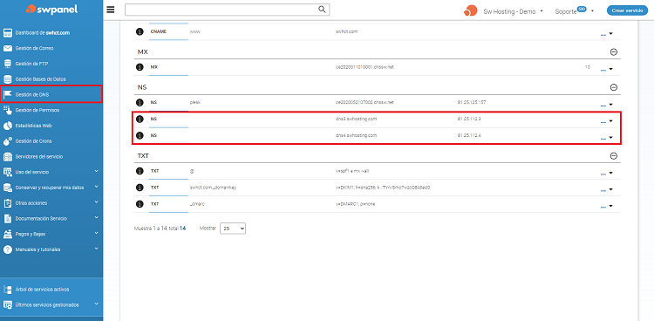The image size is (654, 321).
Task: Focus the top search input field
Action: pyautogui.click(x=227, y=10)
